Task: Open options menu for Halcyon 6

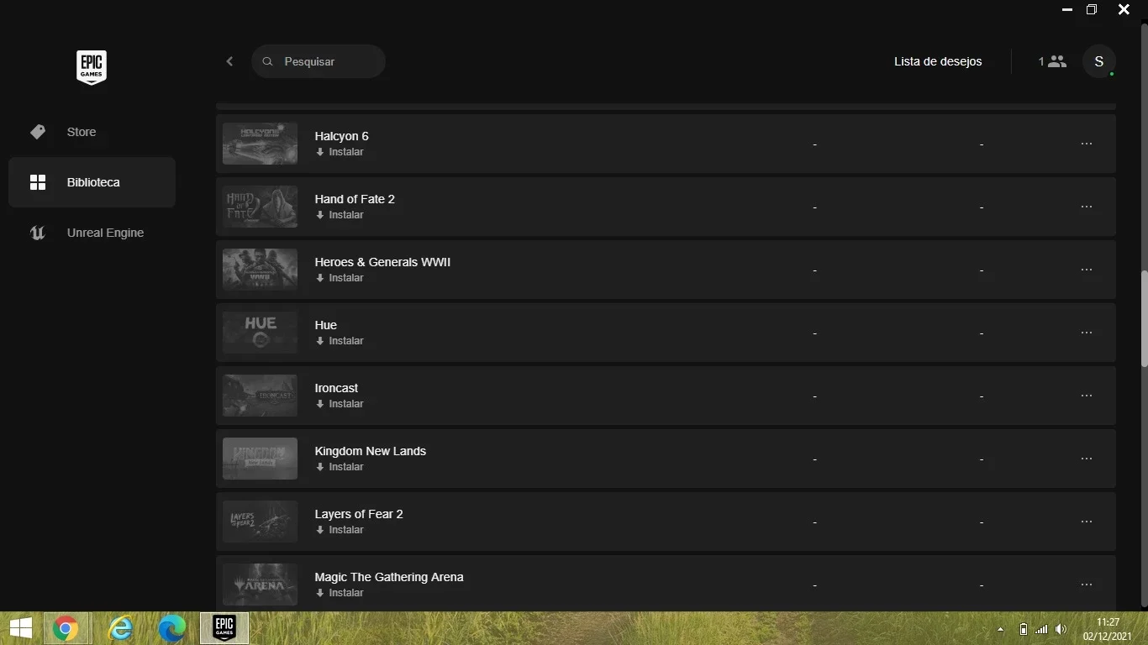Action: (x=1087, y=144)
